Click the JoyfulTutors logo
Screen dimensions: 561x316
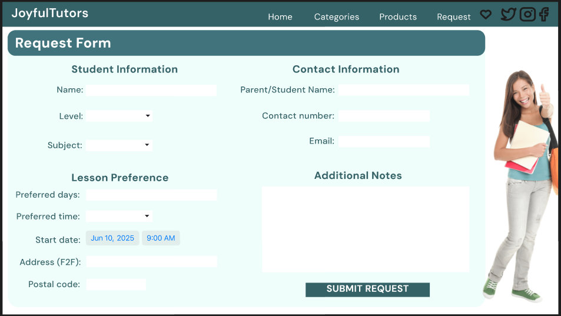click(50, 13)
